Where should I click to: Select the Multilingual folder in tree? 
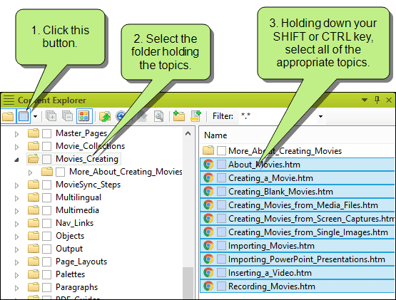click(x=78, y=197)
